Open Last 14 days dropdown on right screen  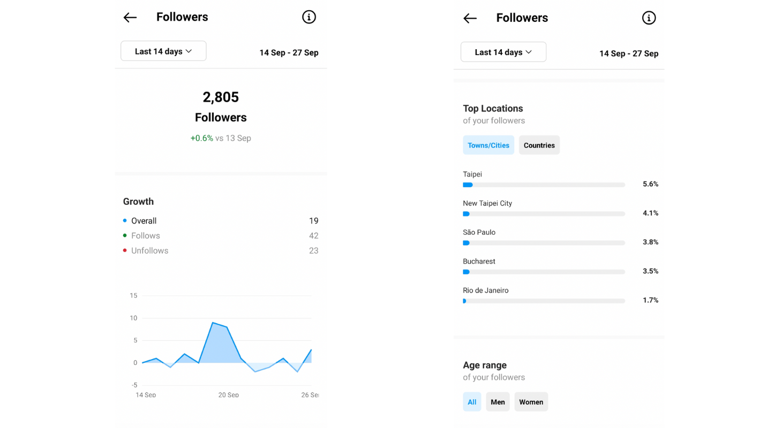503,52
